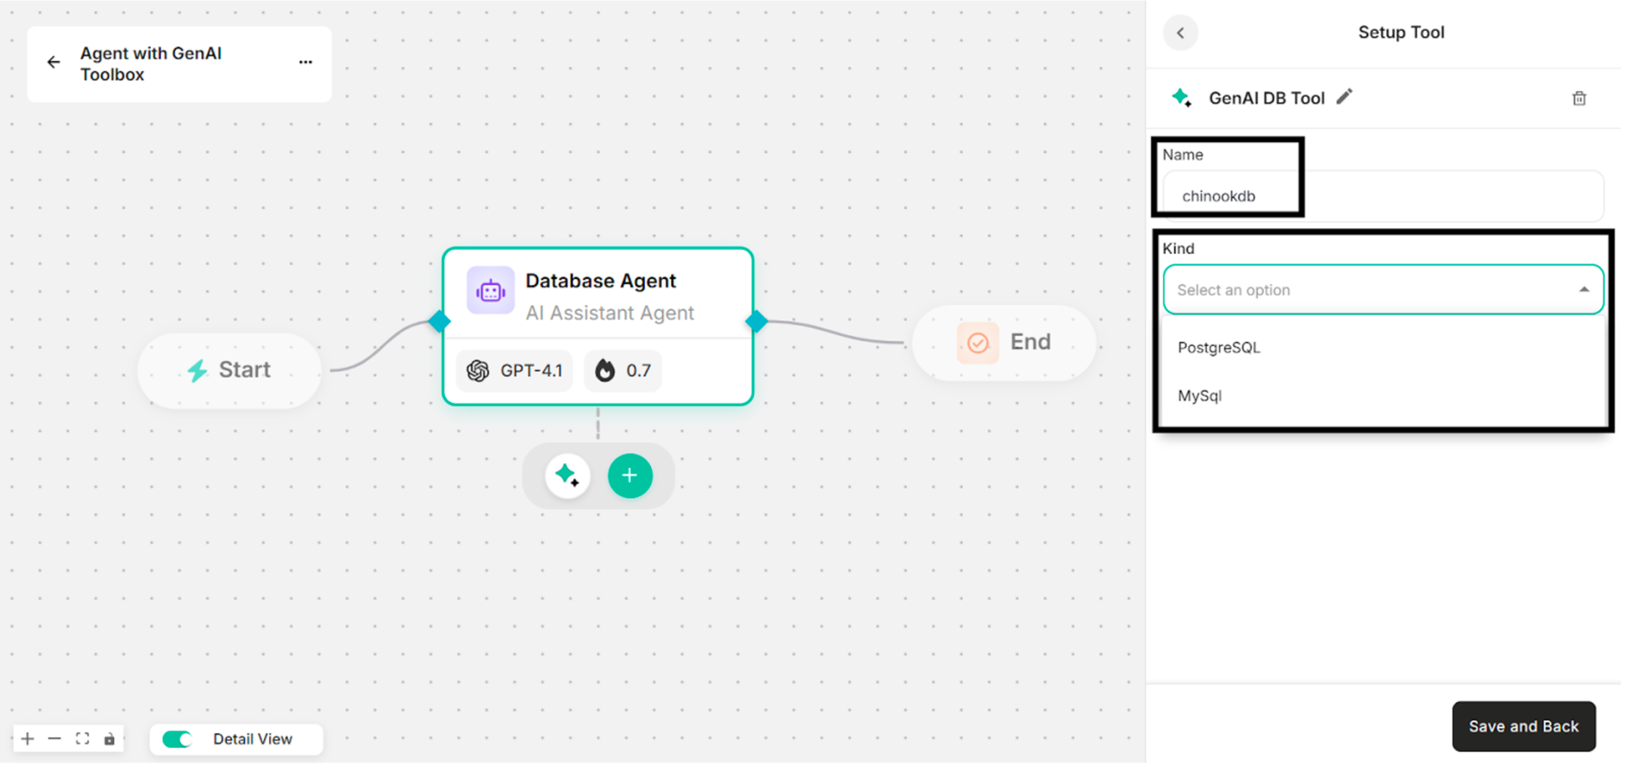
Task: Open the attached GenAI sparkle tool
Action: [x=568, y=476]
